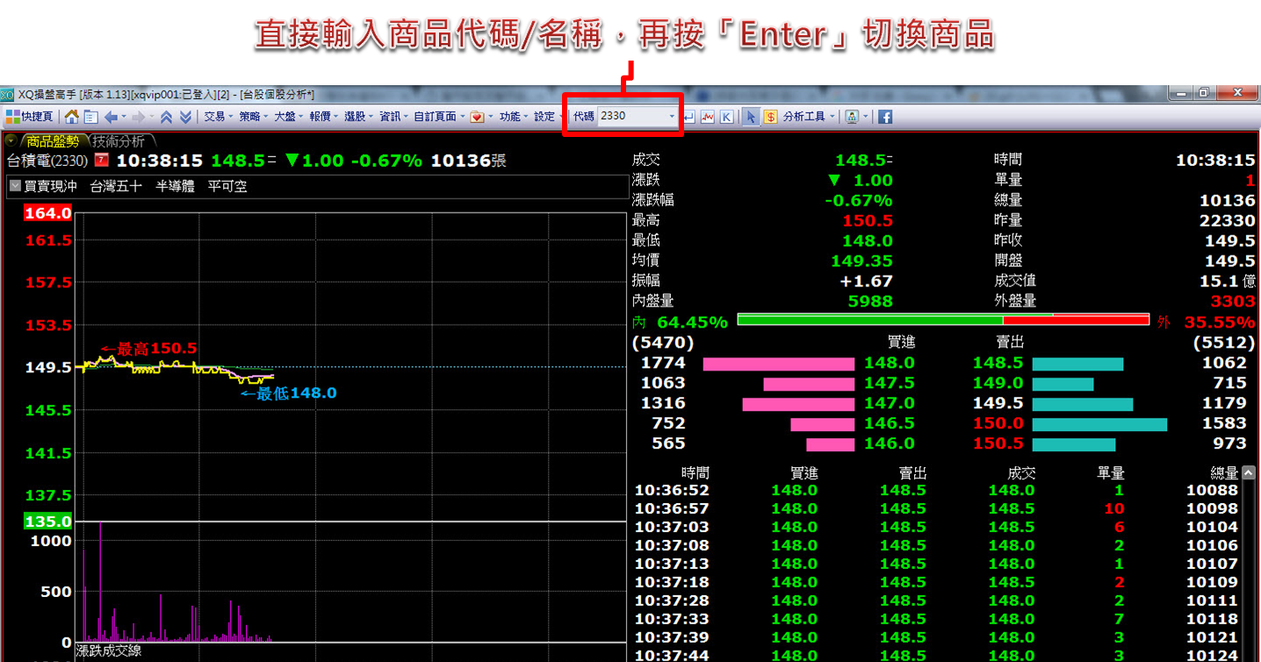Click bid price 146.0 in order book
The width and height of the screenshot is (1261, 662).
pyautogui.click(x=890, y=444)
